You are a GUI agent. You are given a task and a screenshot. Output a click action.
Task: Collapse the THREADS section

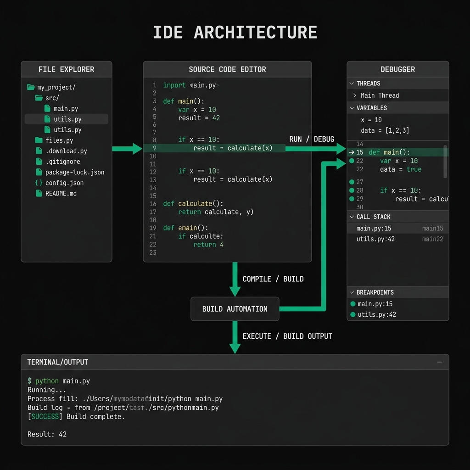352,84
